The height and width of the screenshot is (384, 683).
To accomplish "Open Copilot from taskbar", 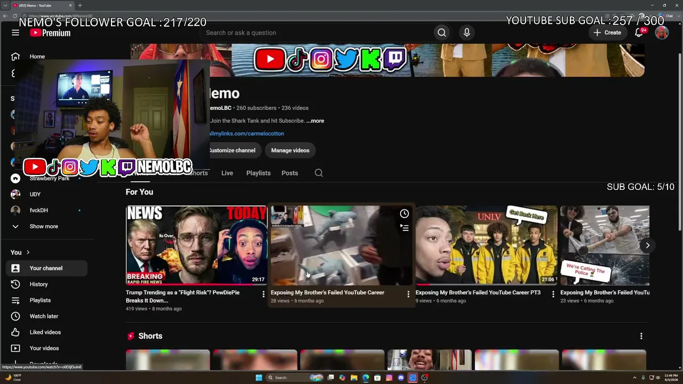I will pos(342,378).
